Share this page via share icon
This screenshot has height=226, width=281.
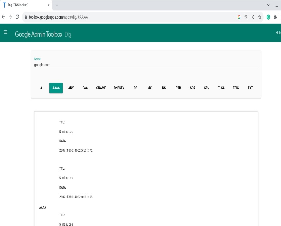coord(253,17)
